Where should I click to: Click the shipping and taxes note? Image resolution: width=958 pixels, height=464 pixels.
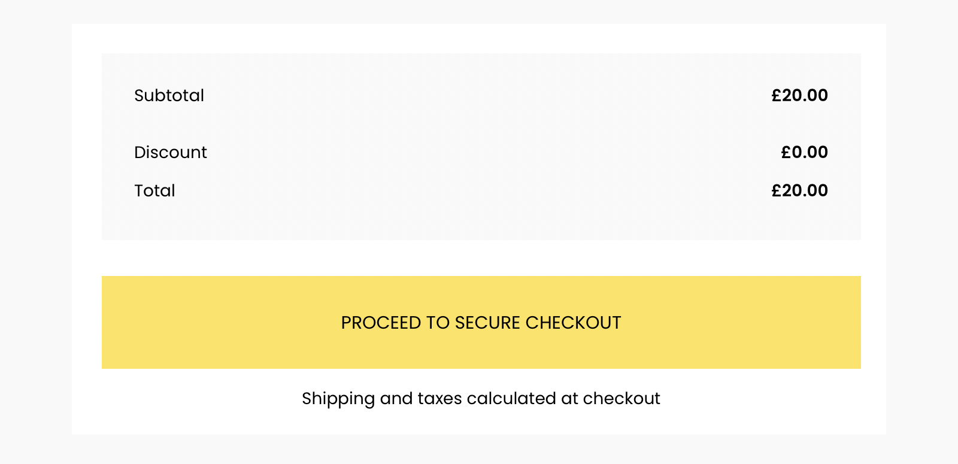pyautogui.click(x=481, y=398)
